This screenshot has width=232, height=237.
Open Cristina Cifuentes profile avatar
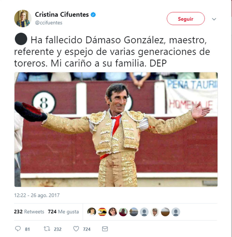[x=23, y=19]
